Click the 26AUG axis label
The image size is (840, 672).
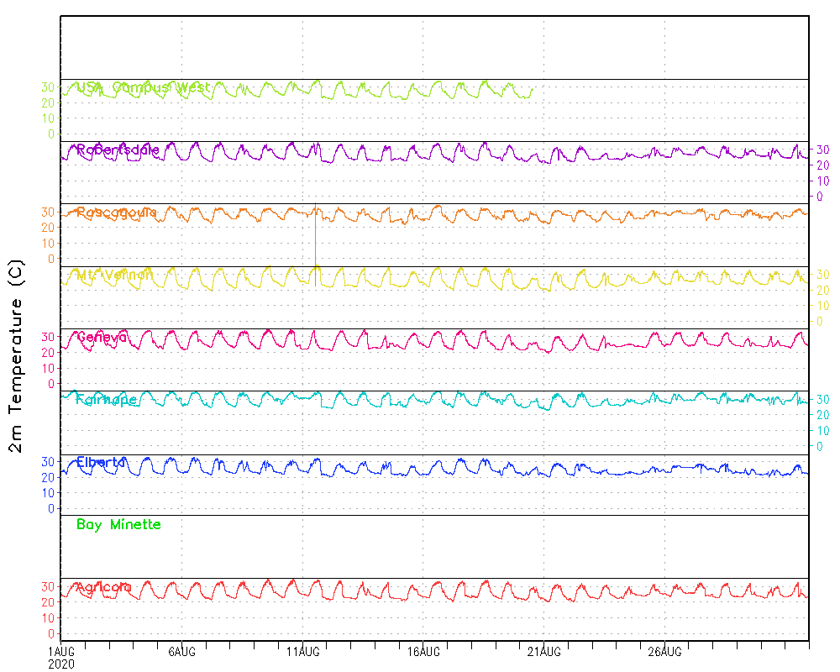(x=664, y=652)
